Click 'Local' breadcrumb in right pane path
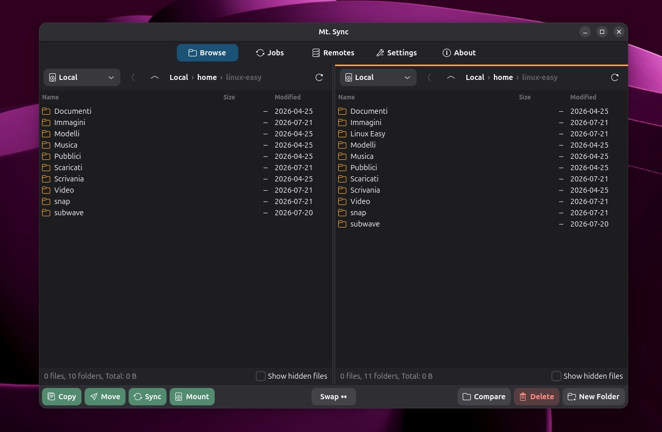662x432 pixels. tap(475, 77)
